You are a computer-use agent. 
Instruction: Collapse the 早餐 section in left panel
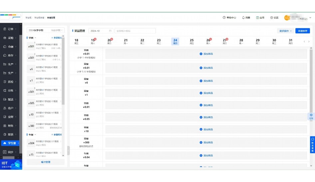tap(35, 38)
